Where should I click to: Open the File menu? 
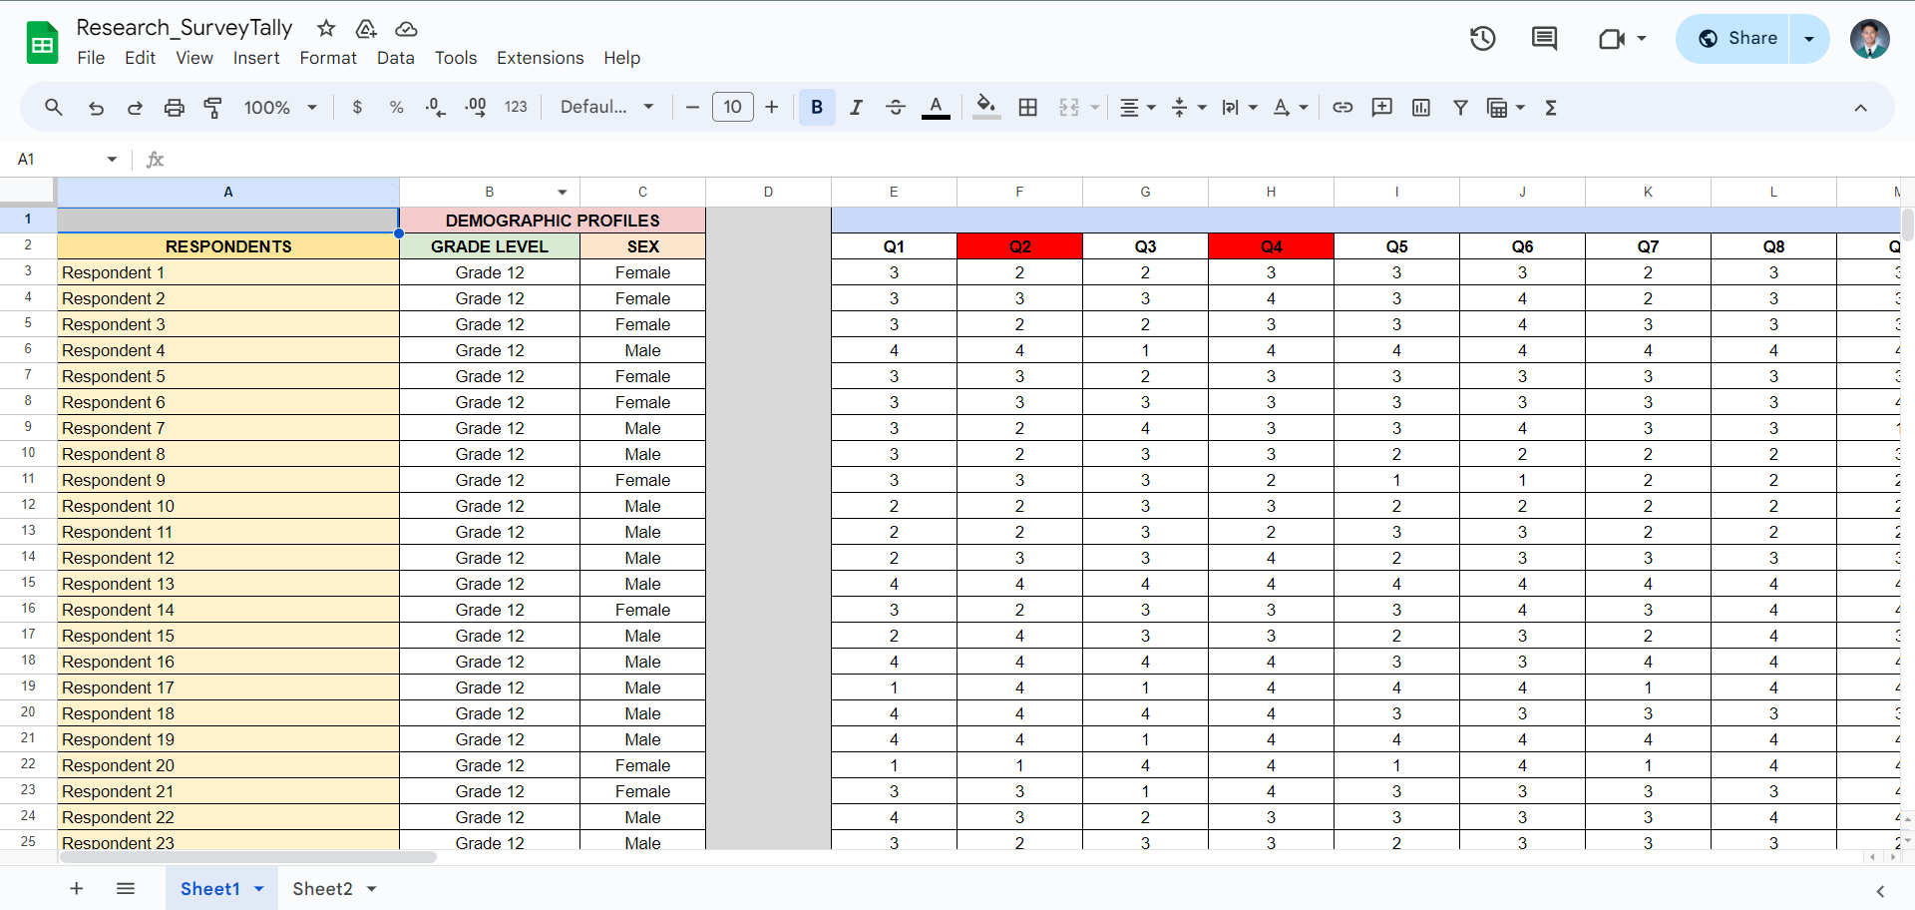click(91, 58)
